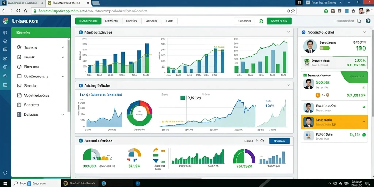The image size is (374, 187).
Task: Click the multicolor donut chart
Action: (x=139, y=114)
